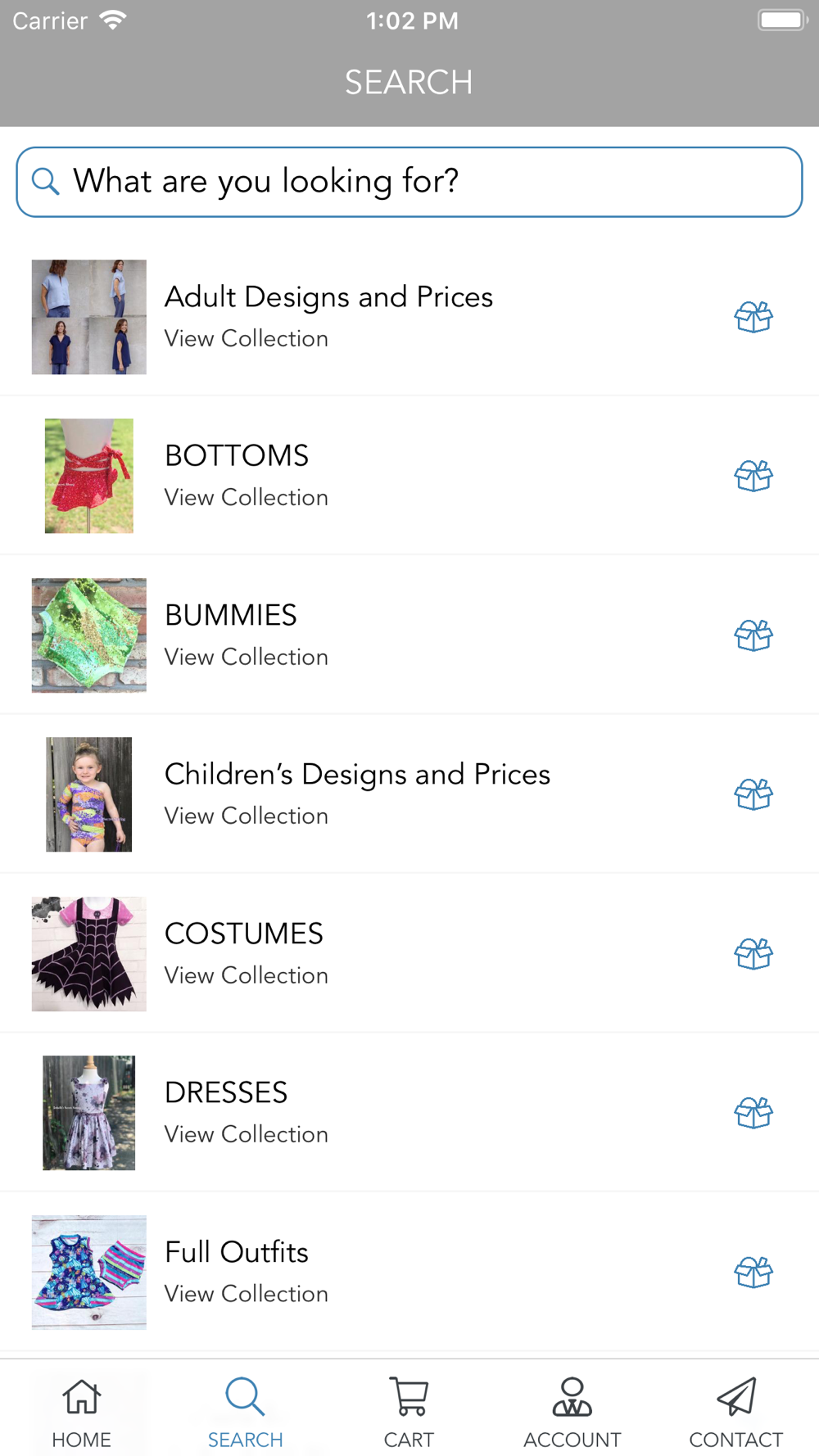Tap the box icon in the COSTUMES row
819x1456 pixels.
point(753,954)
